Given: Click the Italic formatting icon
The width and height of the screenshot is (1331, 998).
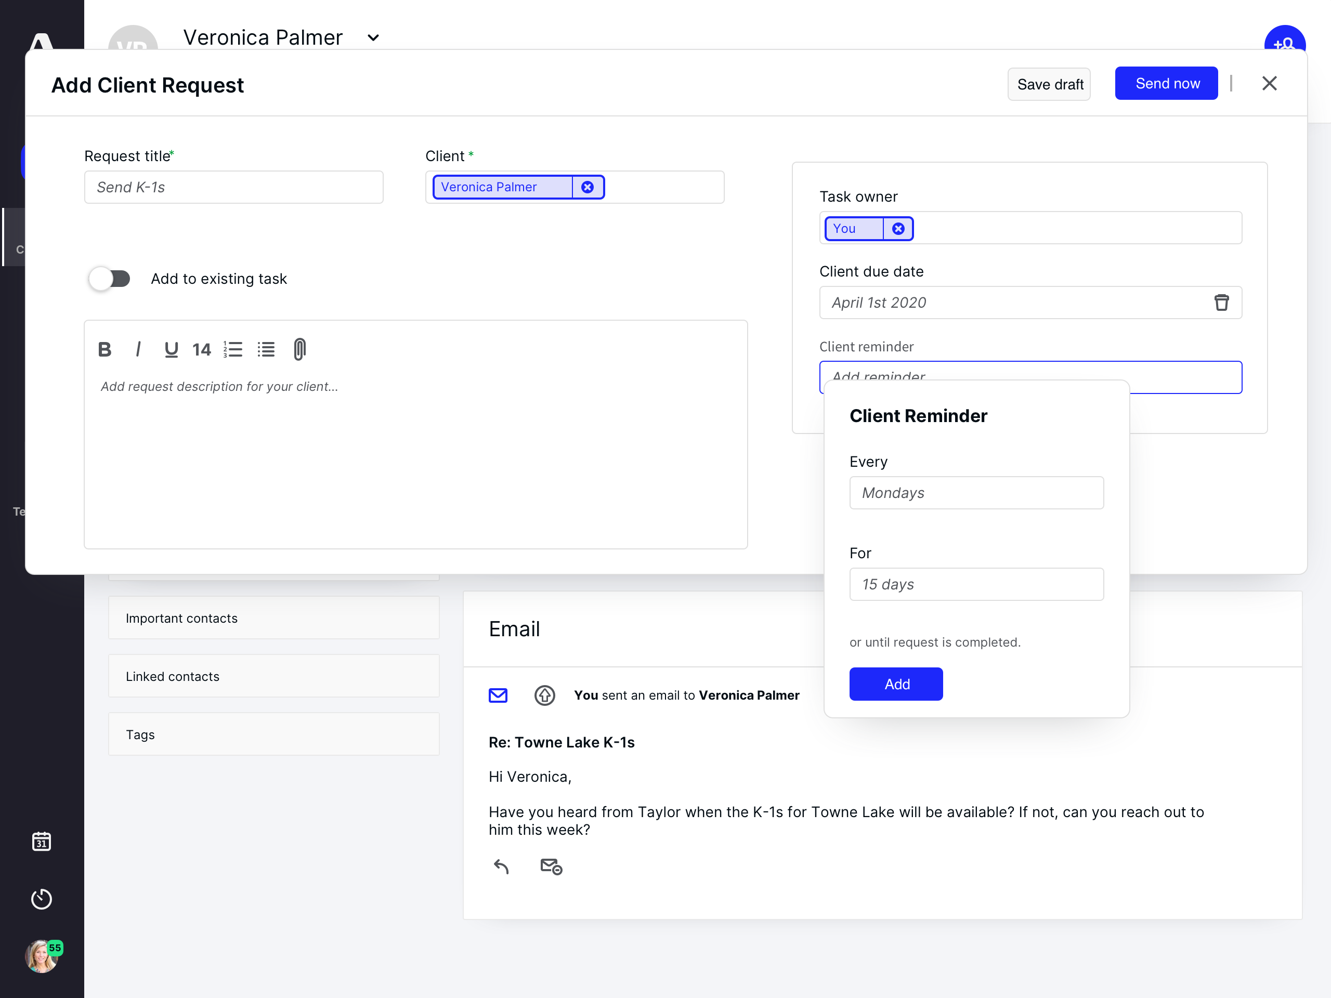Looking at the screenshot, I should [x=138, y=349].
